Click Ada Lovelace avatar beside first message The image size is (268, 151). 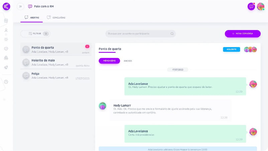[253, 84]
